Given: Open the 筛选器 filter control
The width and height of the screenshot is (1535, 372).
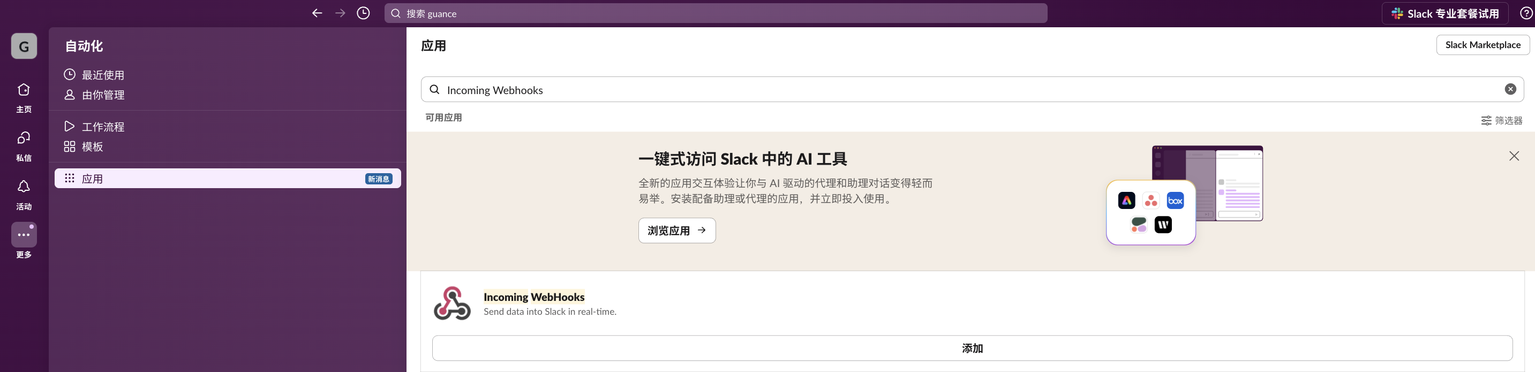Looking at the screenshot, I should click(x=1502, y=121).
